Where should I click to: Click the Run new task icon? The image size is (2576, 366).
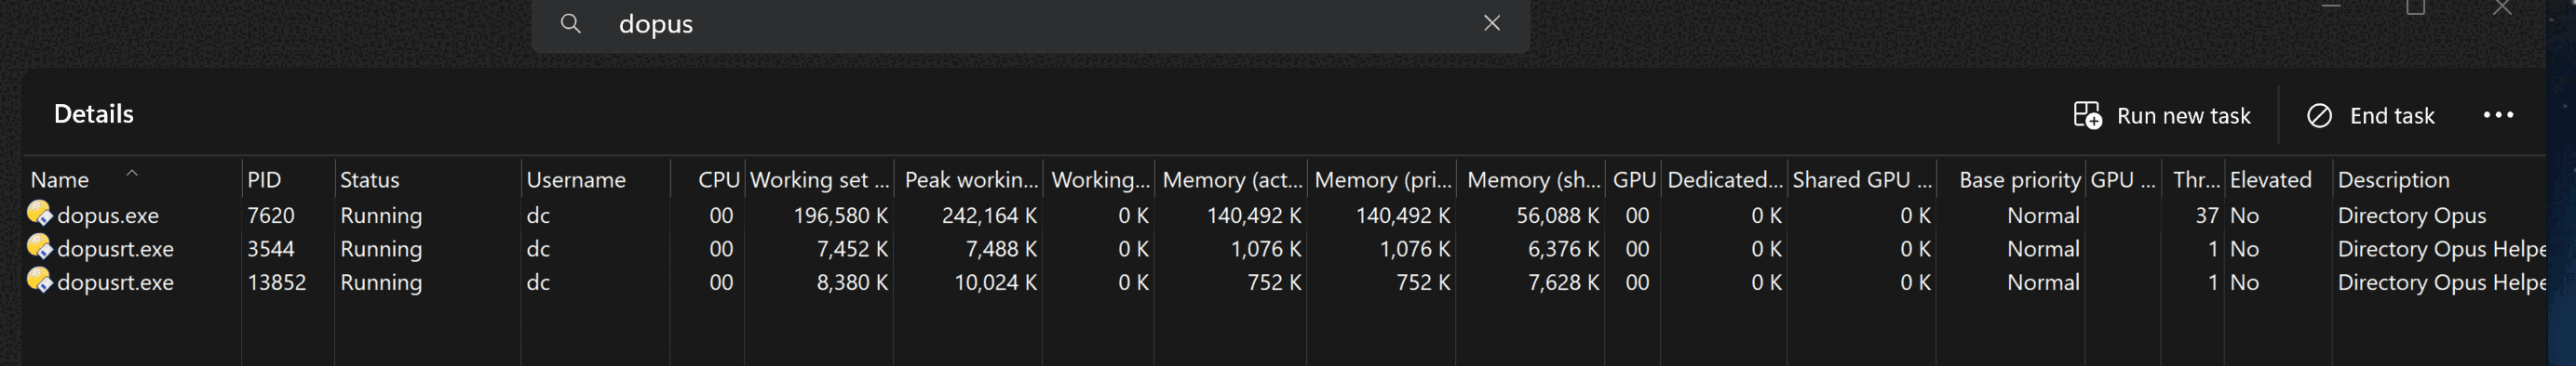2087,116
